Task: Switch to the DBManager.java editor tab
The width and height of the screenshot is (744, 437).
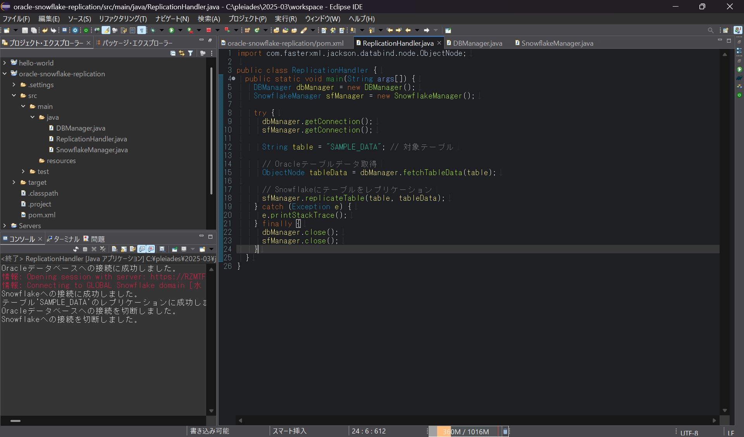Action: click(x=477, y=43)
